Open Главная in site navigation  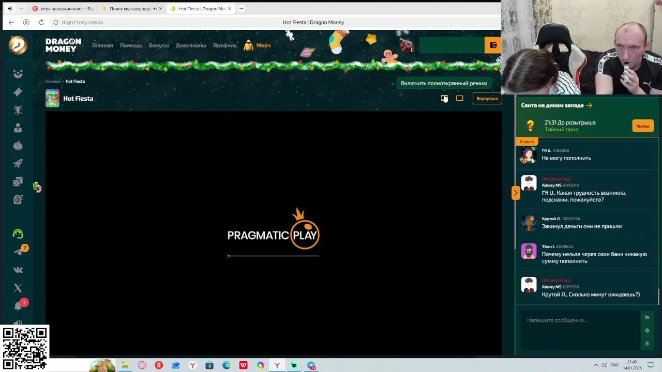pyautogui.click(x=102, y=45)
